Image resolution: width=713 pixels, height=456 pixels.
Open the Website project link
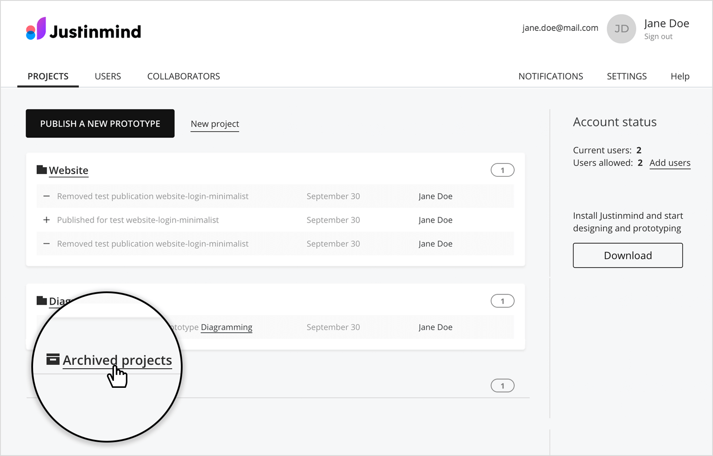69,170
